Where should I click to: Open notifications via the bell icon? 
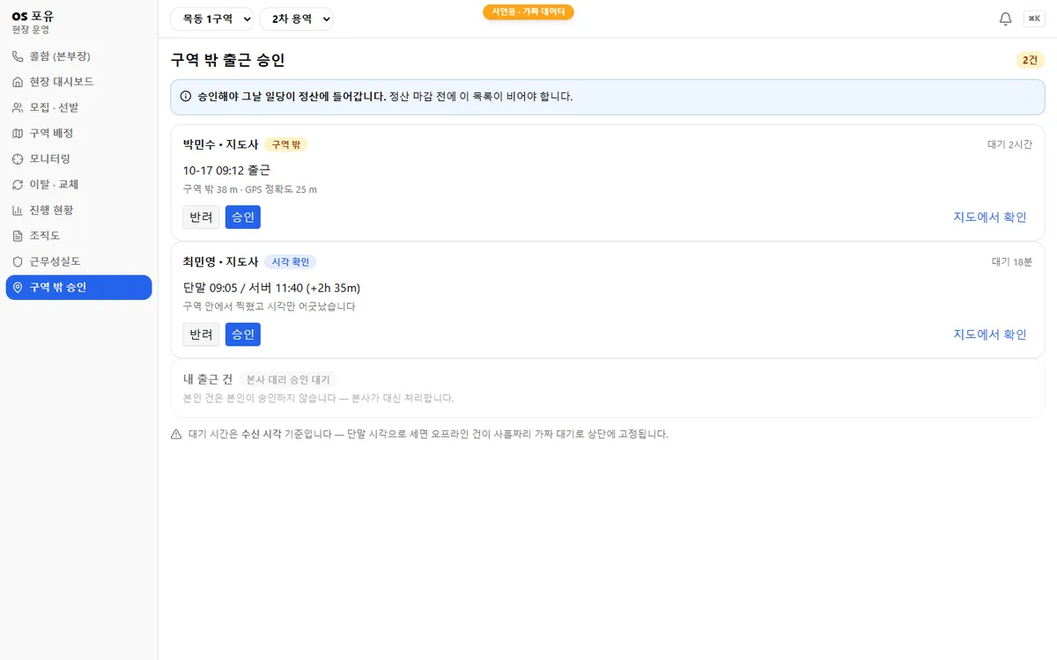click(x=1005, y=18)
